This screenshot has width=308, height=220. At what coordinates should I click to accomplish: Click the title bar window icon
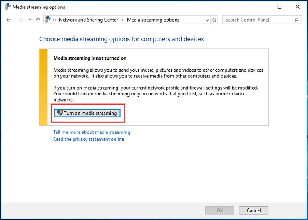[x=8, y=7]
